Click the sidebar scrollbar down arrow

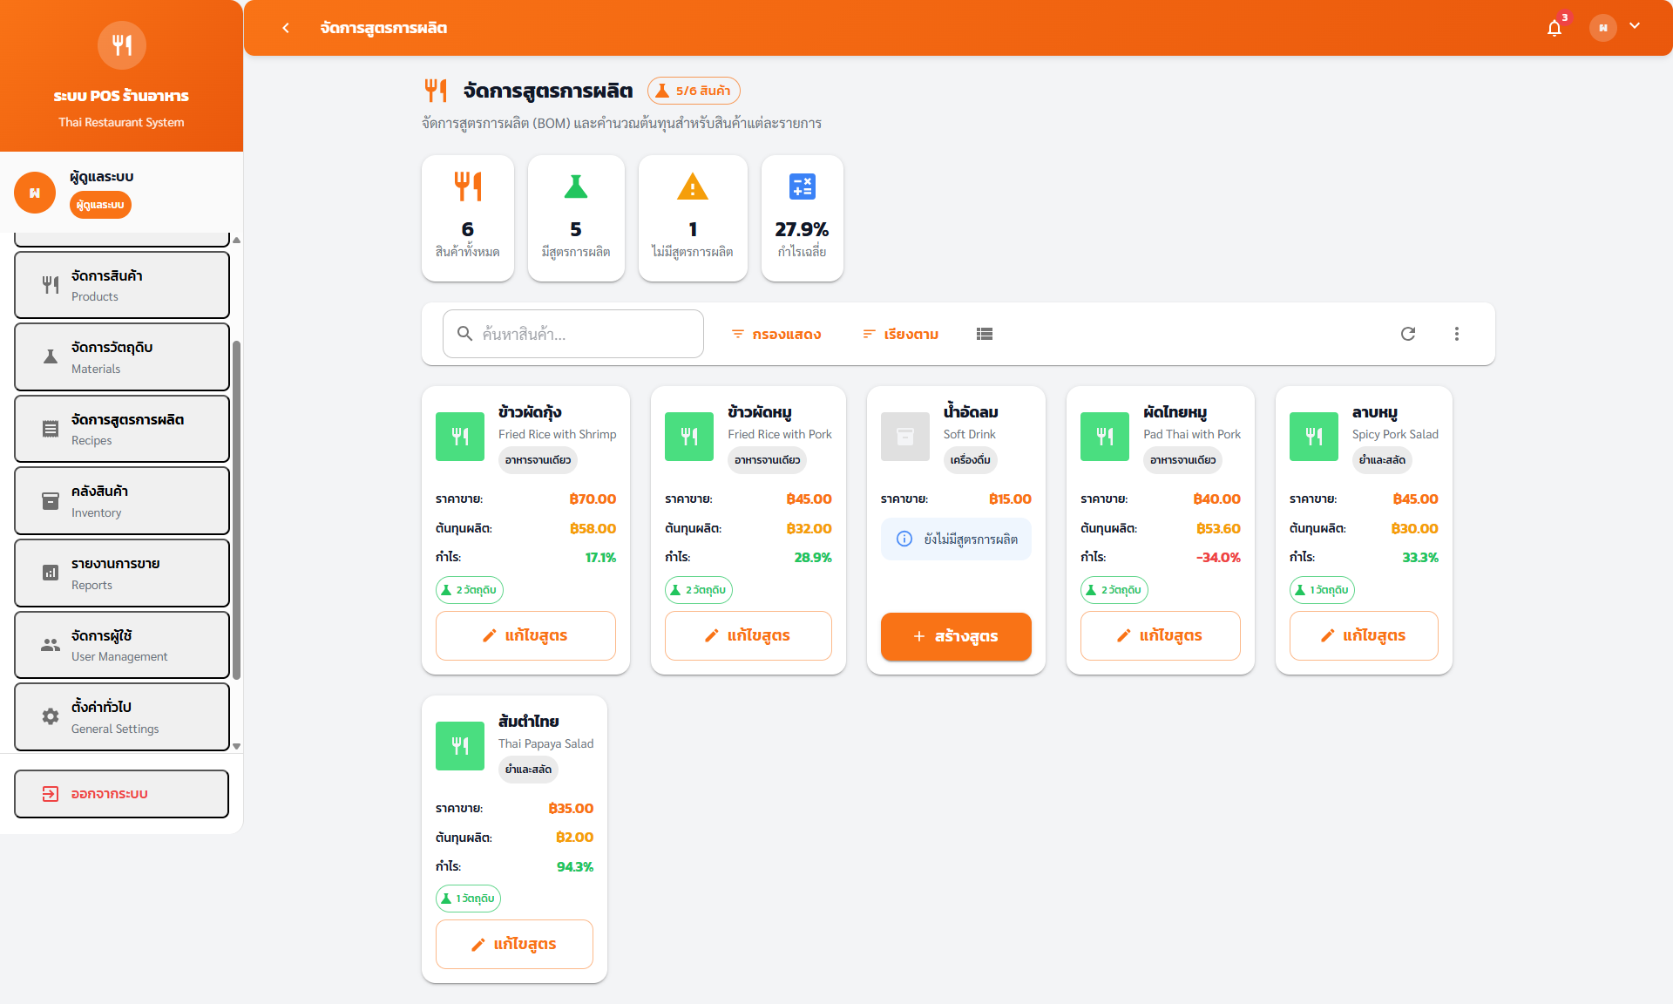click(x=236, y=747)
